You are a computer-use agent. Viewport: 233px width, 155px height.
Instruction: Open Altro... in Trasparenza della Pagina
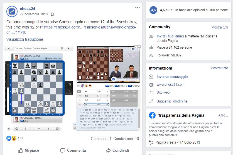[223, 115]
